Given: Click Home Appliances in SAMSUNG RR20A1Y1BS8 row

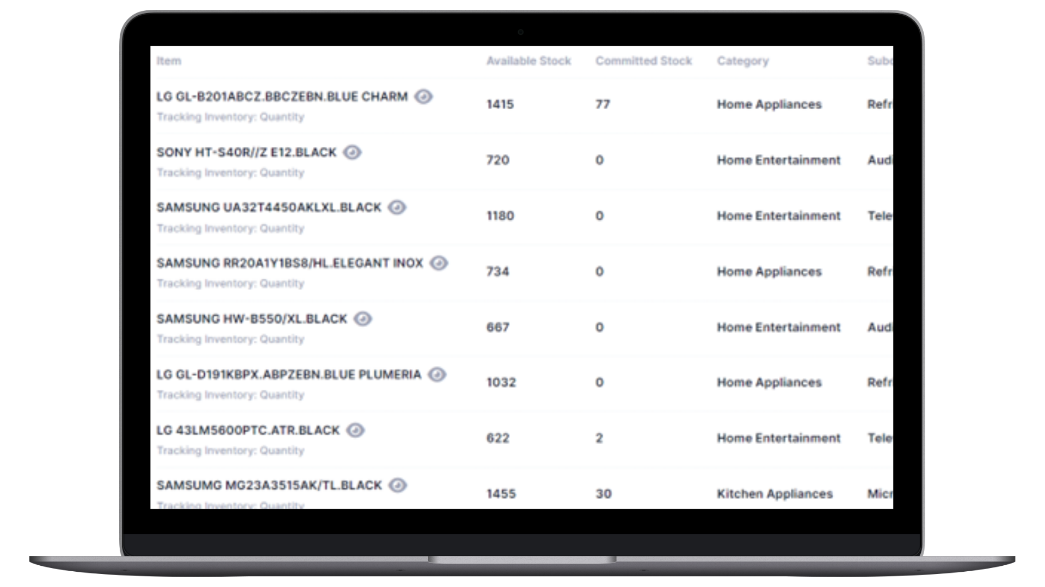Looking at the screenshot, I should [x=769, y=271].
